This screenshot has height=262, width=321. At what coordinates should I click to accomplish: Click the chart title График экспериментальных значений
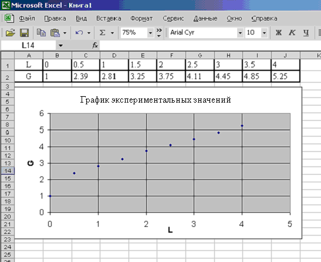pos(156,100)
